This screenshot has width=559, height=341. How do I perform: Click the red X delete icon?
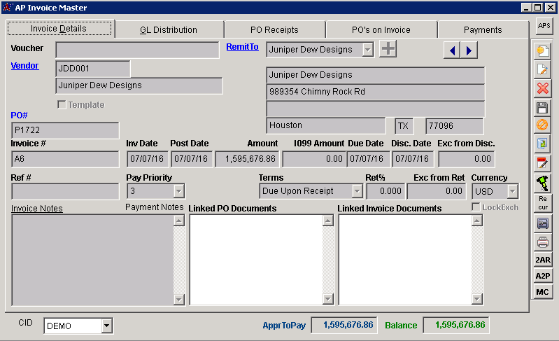(542, 88)
